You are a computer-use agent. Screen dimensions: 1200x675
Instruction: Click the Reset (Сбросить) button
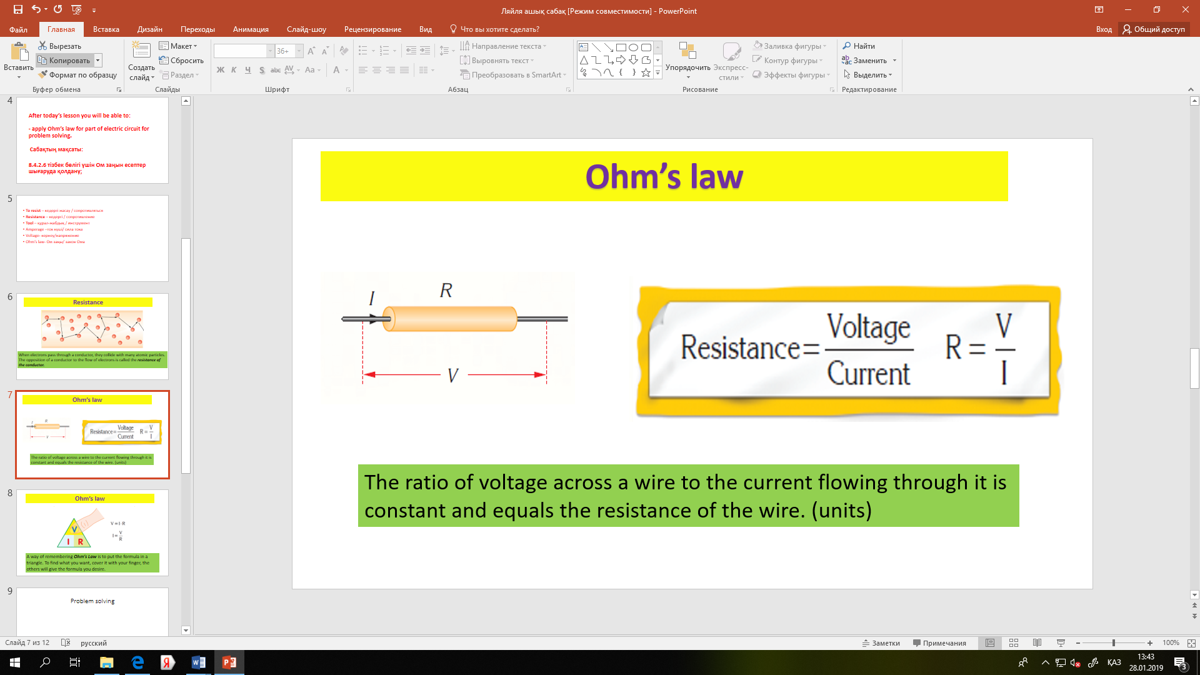[181, 61]
